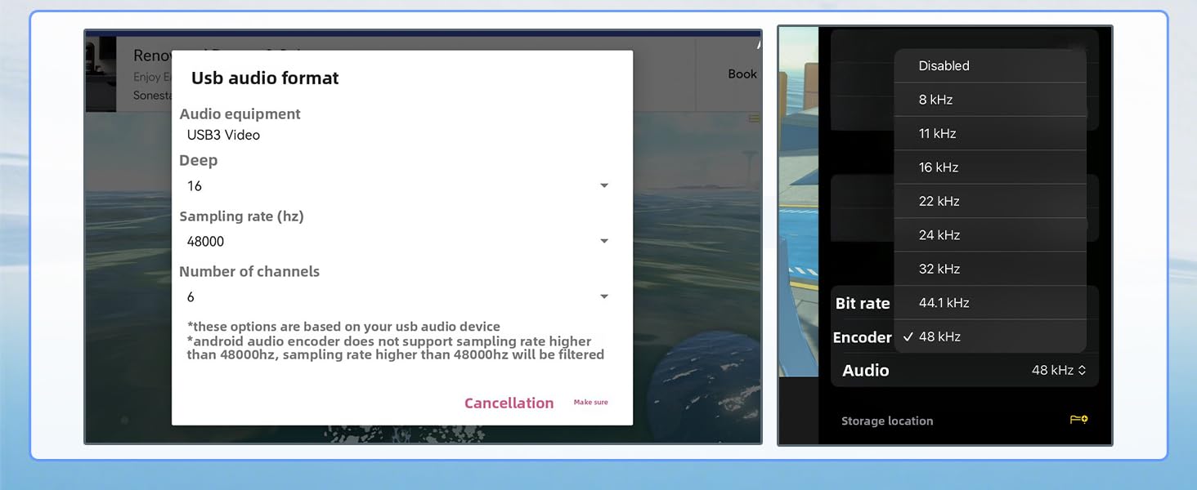Click the USB3 Video audio equipment field
Image resolution: width=1197 pixels, height=490 pixels.
pyautogui.click(x=223, y=136)
